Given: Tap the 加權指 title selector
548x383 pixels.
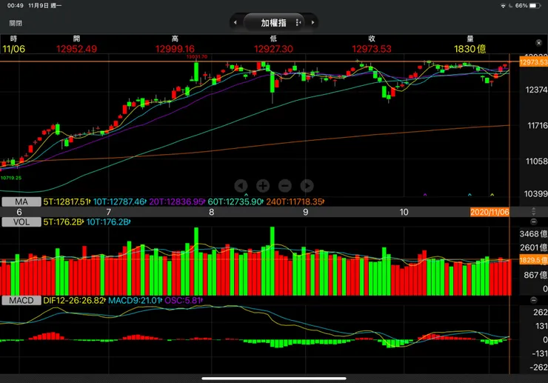Looking at the screenshot, I should [x=273, y=22].
